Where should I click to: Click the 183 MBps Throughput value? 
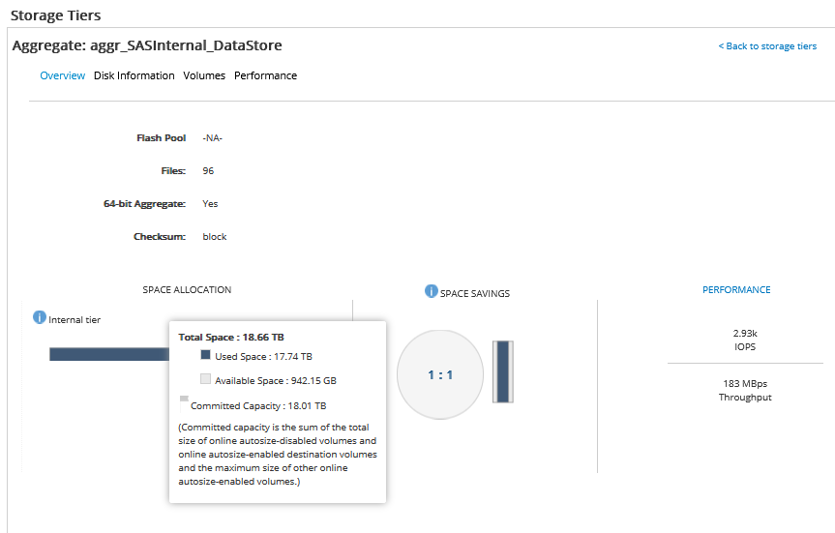(x=745, y=390)
